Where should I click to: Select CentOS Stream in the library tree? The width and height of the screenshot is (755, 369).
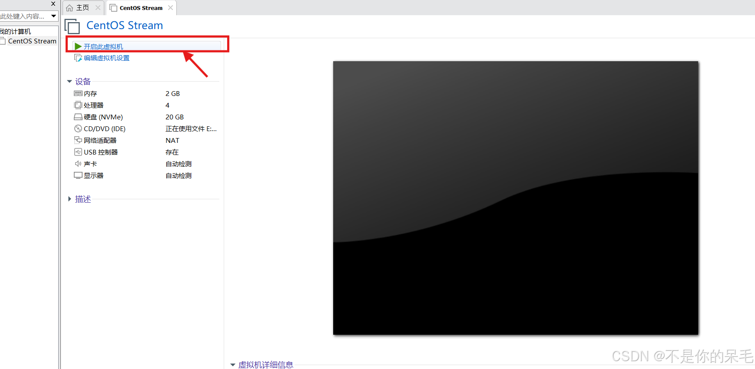pos(32,41)
